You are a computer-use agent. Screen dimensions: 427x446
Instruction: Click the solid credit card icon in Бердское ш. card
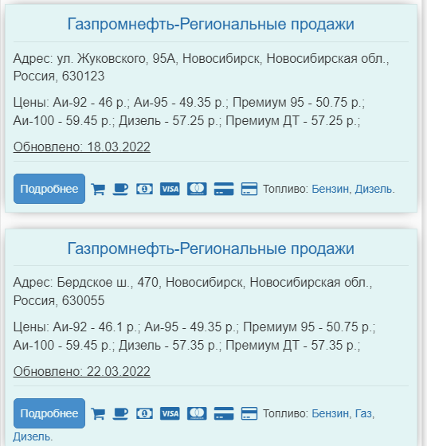click(x=224, y=413)
